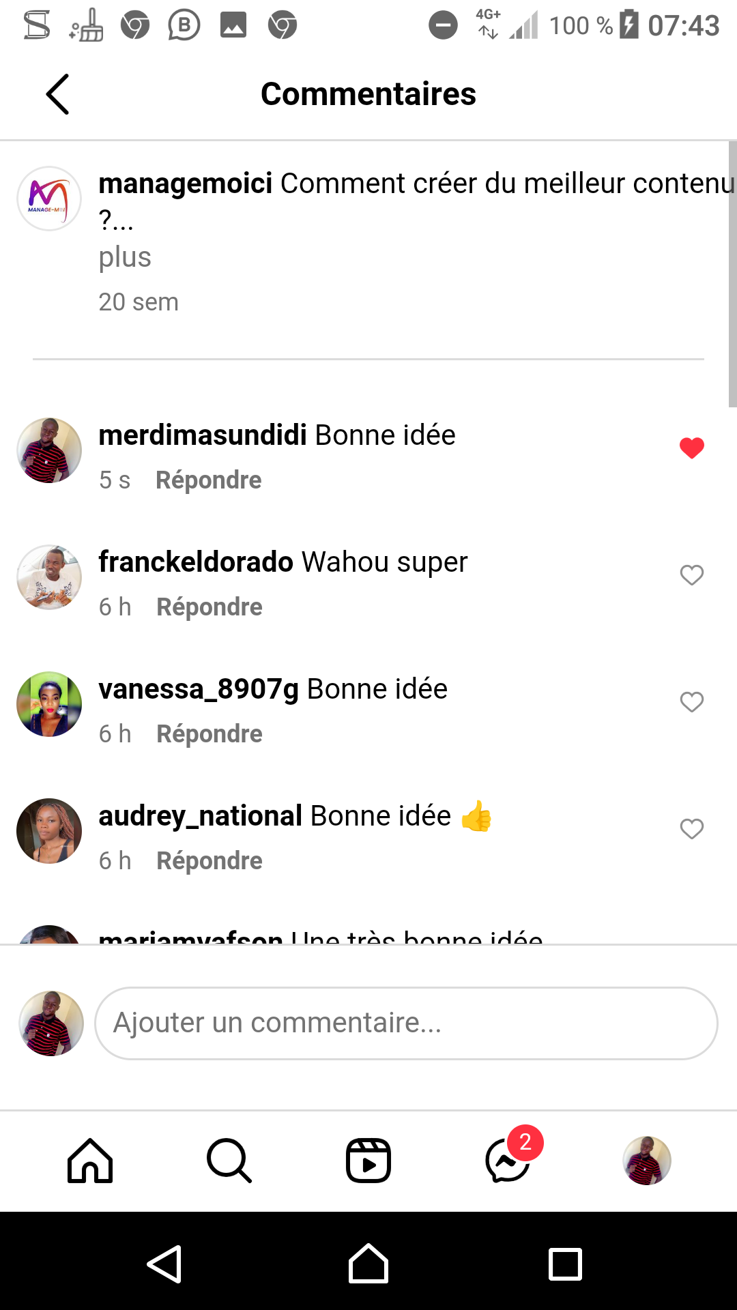Open your profile tab in bottom bar

click(646, 1160)
